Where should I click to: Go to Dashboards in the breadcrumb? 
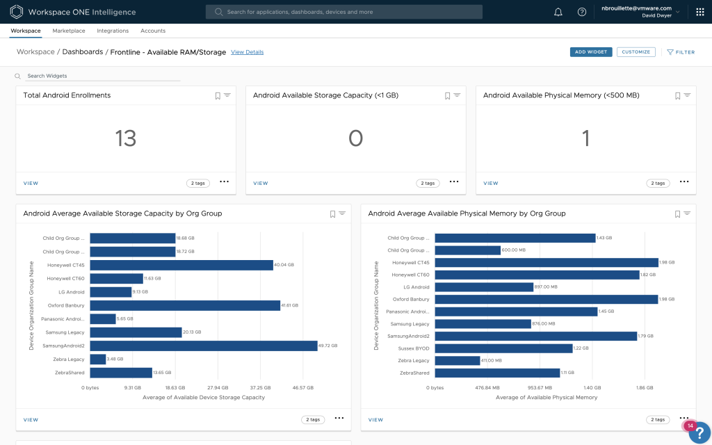[x=83, y=51]
